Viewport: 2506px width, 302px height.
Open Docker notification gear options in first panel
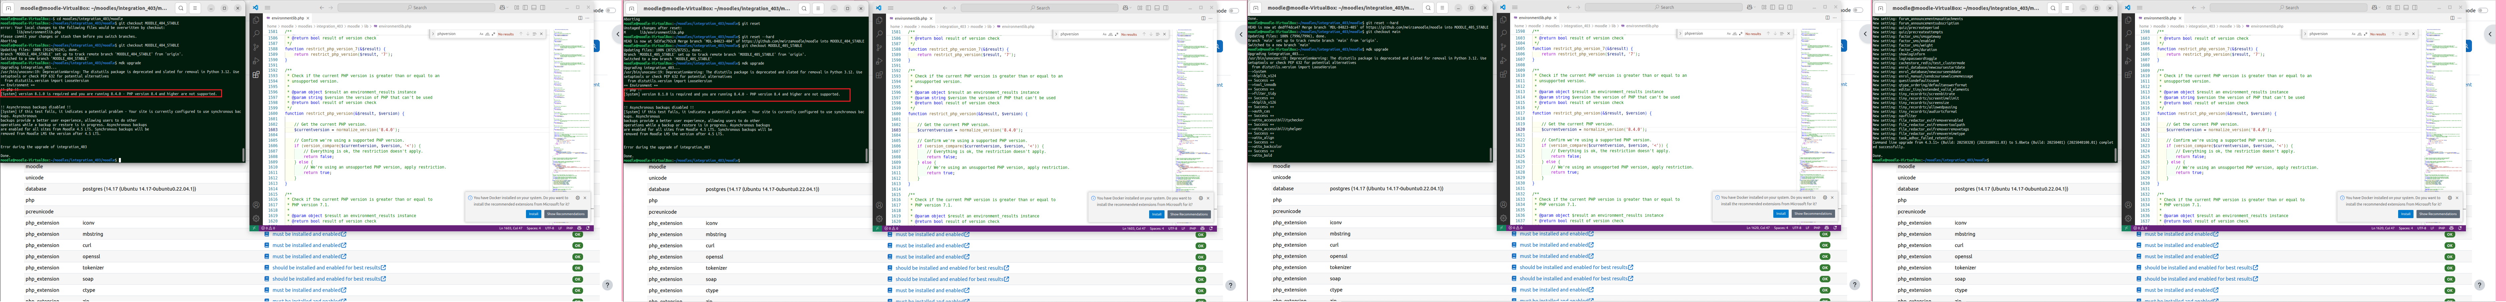point(578,198)
